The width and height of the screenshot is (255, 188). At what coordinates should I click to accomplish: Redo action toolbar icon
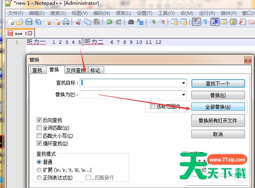[119, 22]
